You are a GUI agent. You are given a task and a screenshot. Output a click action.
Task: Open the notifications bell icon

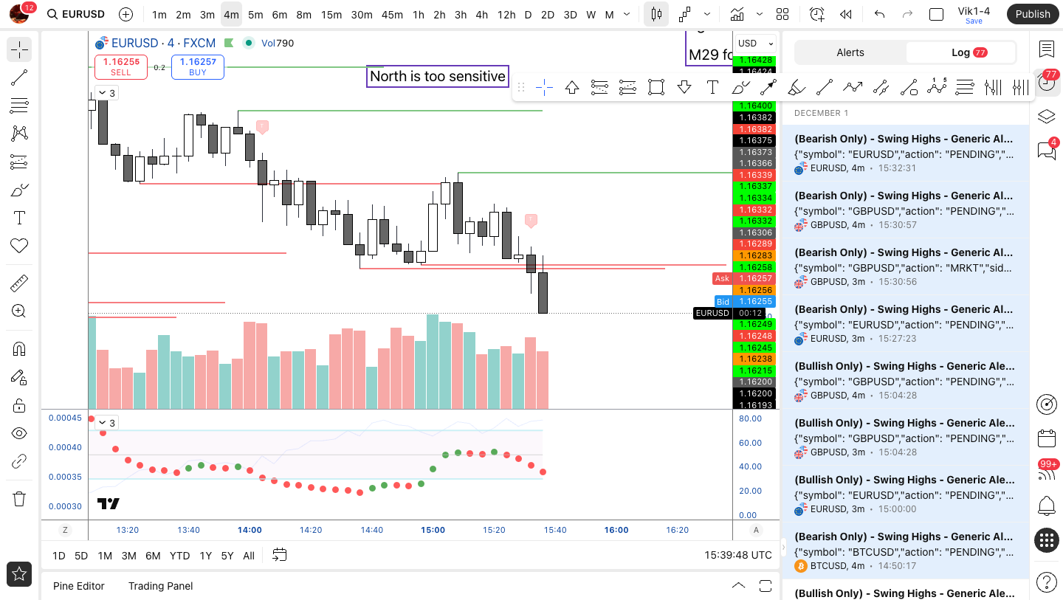[x=1047, y=506]
